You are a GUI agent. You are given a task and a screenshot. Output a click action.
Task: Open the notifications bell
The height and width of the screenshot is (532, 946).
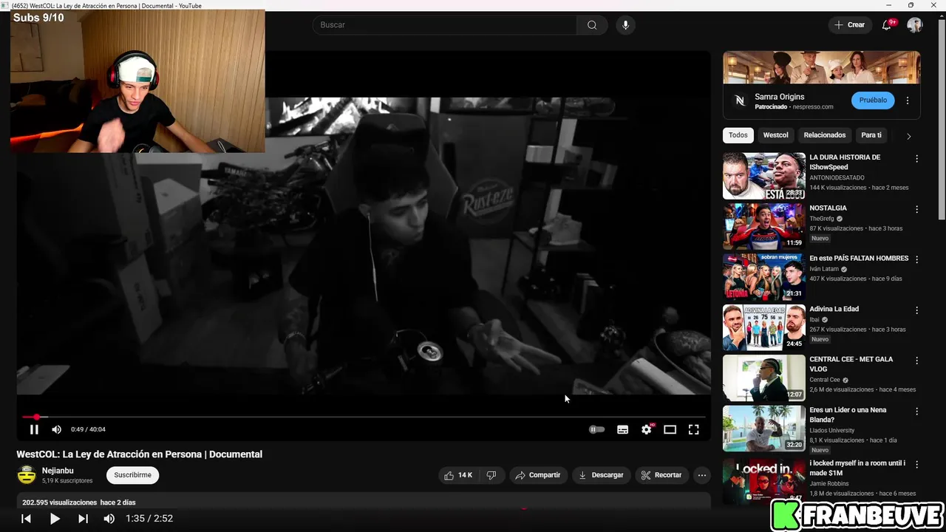click(887, 25)
